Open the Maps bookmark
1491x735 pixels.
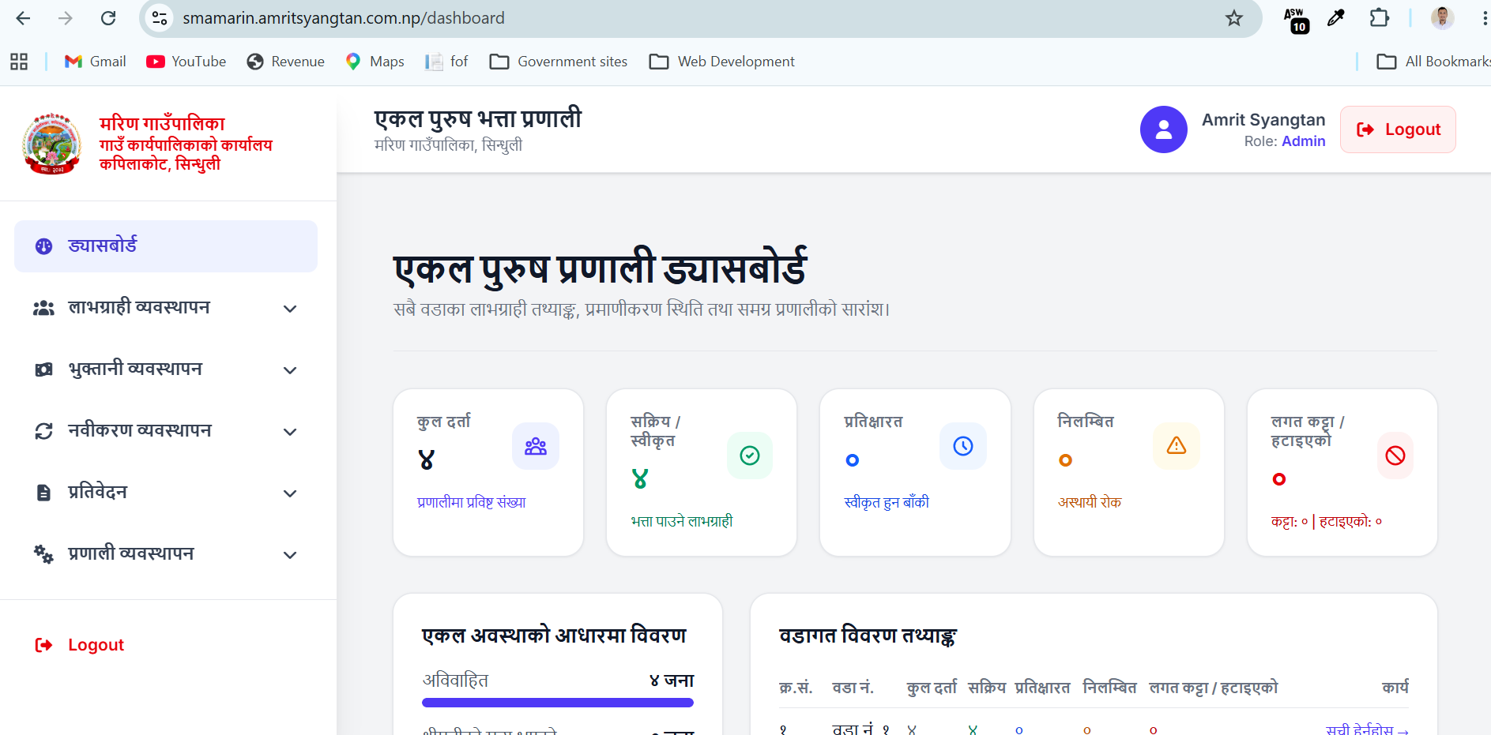375,62
